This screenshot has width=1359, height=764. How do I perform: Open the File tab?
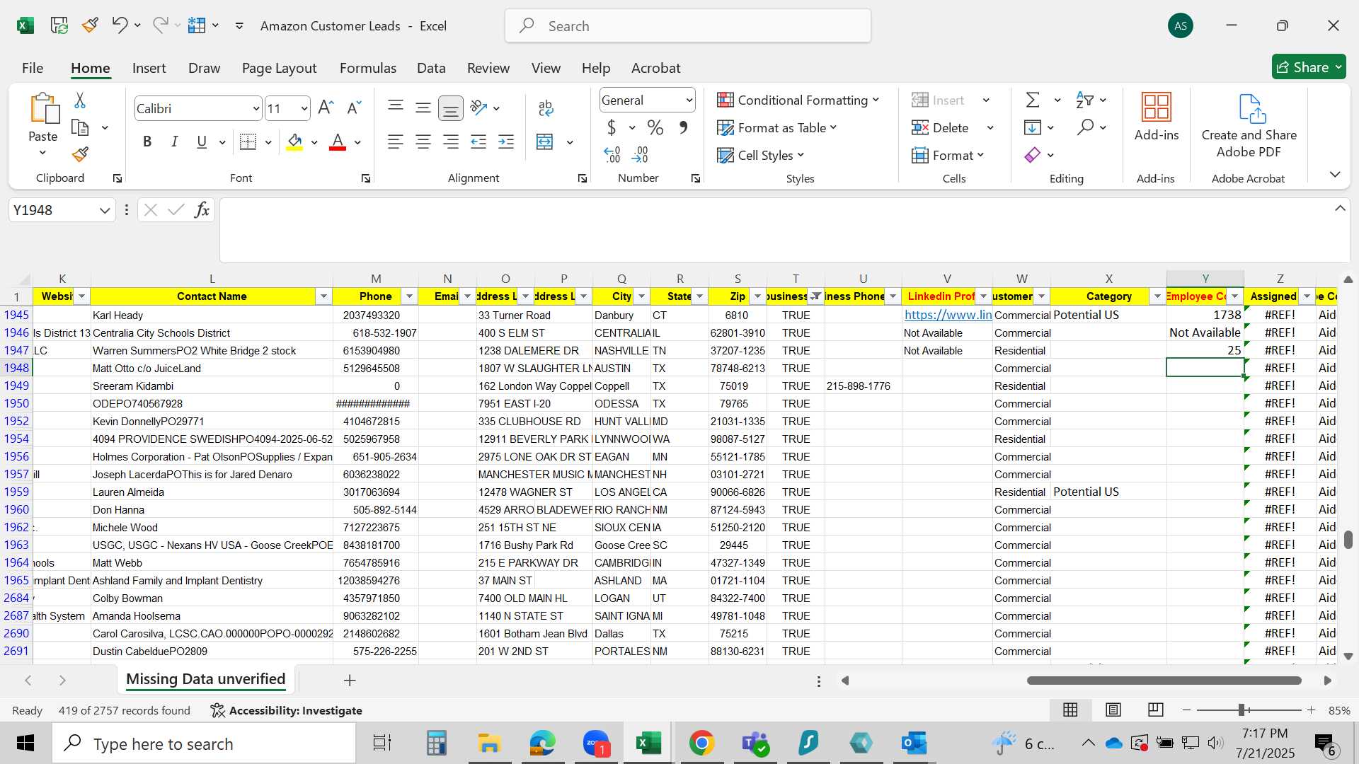point(33,68)
